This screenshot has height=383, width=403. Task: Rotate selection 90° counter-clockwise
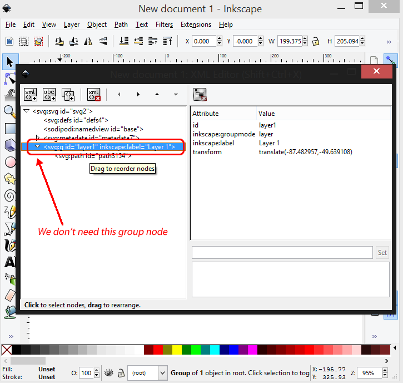click(x=59, y=41)
